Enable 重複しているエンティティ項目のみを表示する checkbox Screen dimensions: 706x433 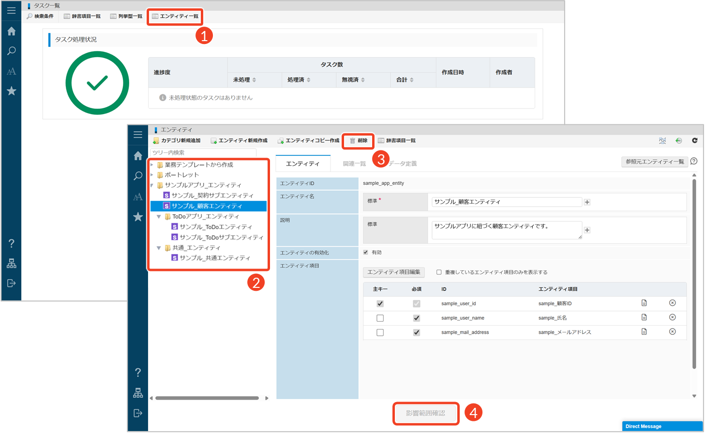(439, 272)
